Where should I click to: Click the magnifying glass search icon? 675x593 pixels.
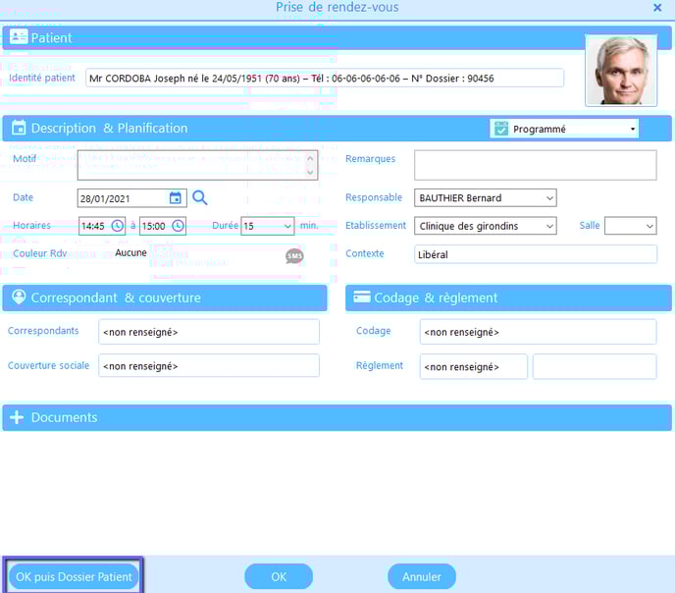[x=200, y=197]
